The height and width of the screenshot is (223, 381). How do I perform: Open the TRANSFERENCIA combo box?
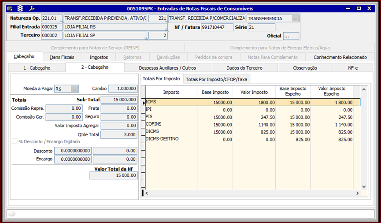295,19
